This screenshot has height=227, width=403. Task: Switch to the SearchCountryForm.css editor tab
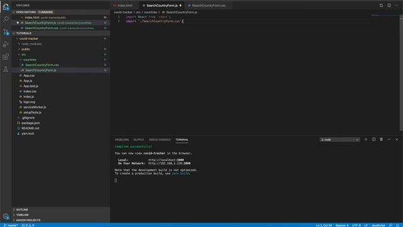point(208,6)
